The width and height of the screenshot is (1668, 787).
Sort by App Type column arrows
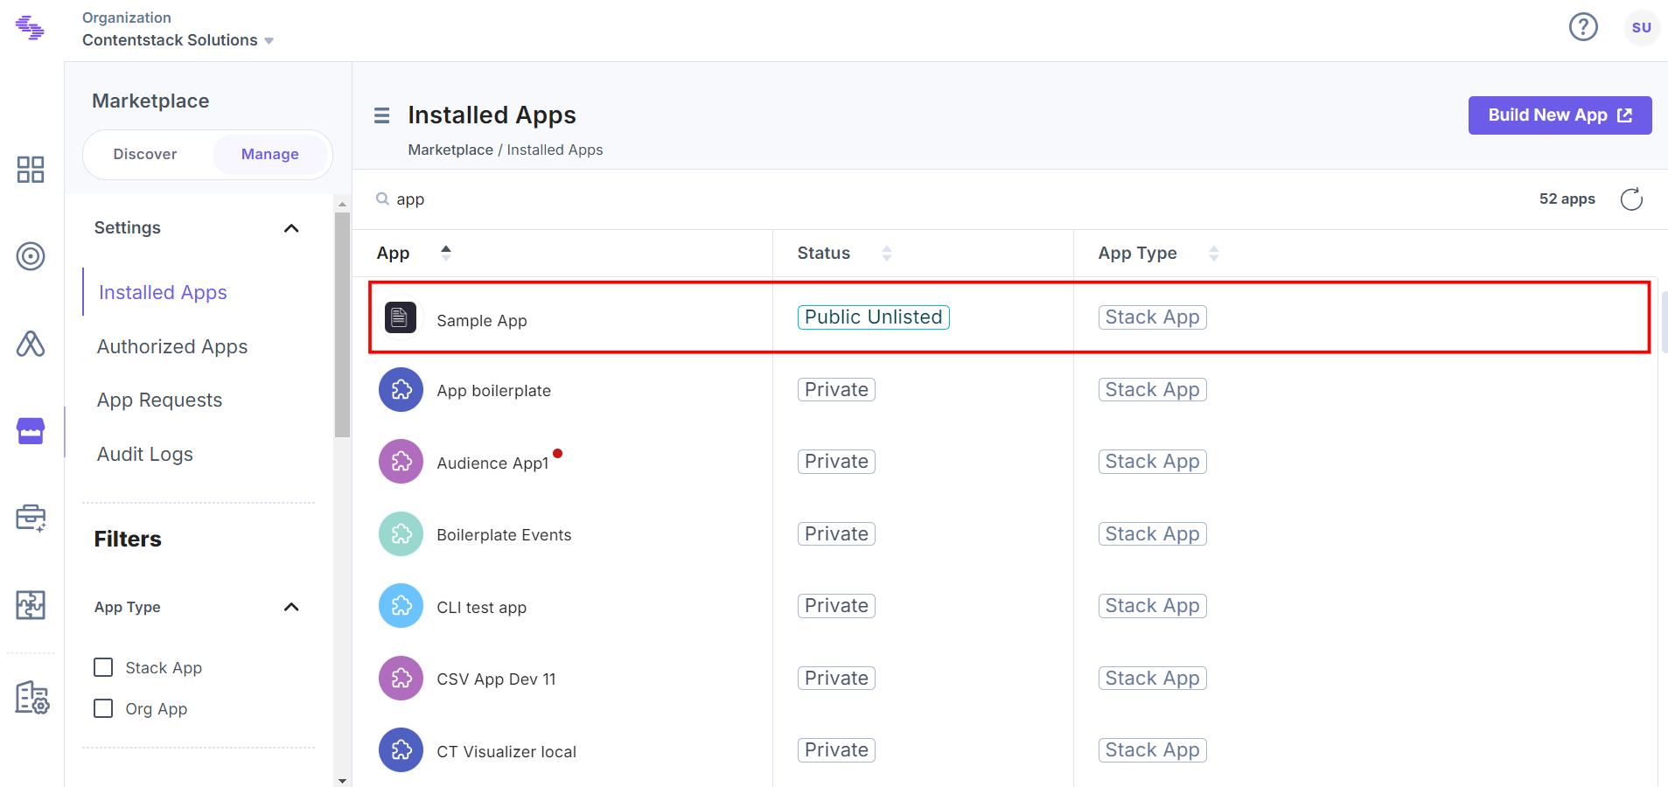[1214, 254]
